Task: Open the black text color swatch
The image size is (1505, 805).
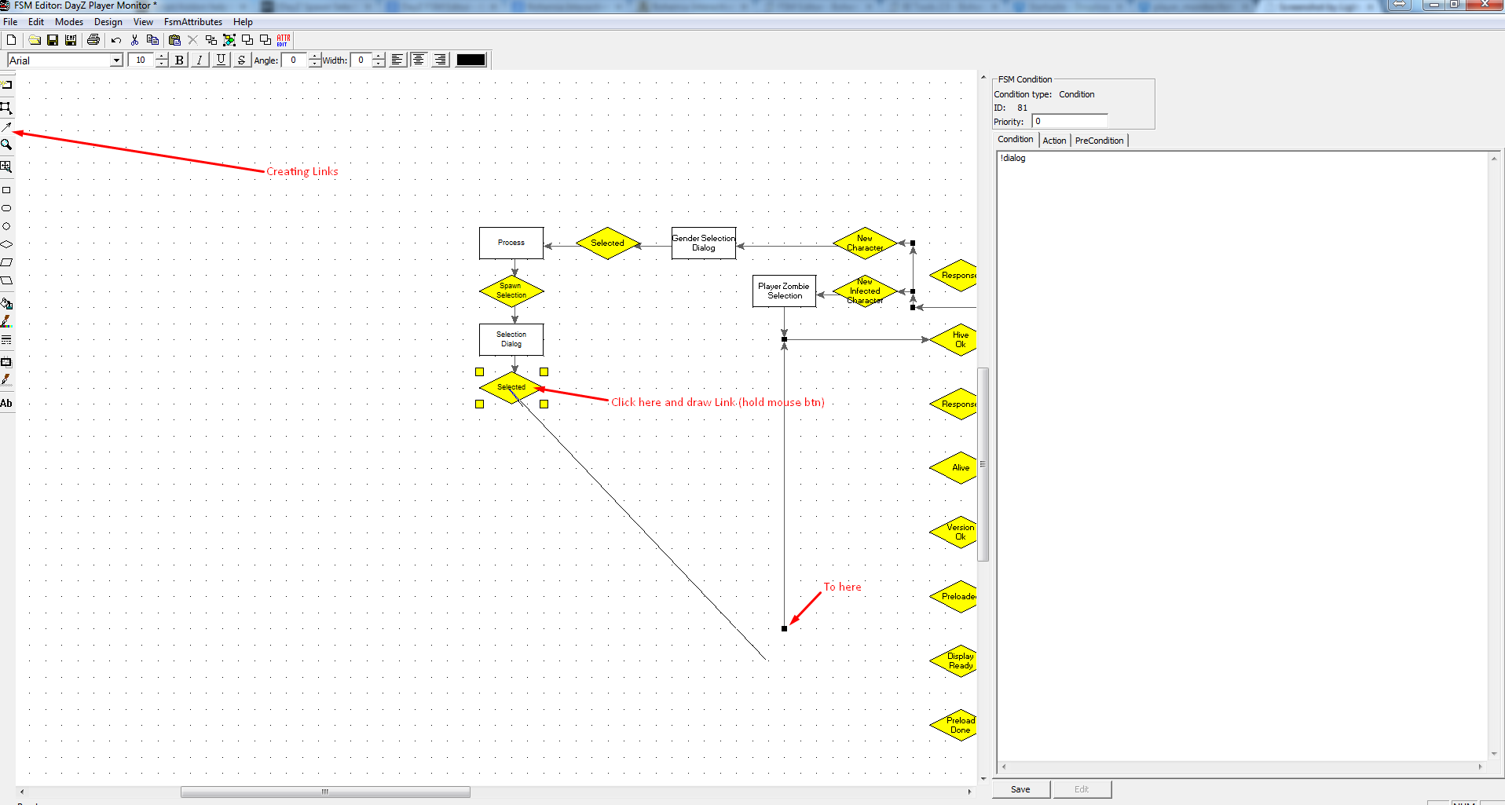Action: click(471, 60)
